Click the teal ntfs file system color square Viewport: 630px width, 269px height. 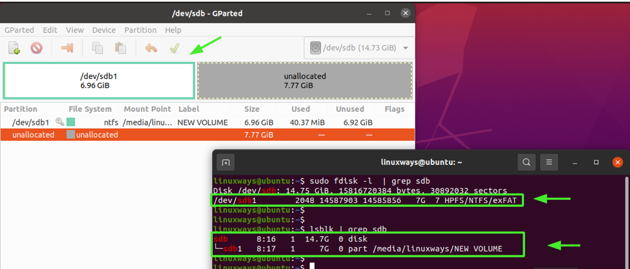tap(71, 122)
